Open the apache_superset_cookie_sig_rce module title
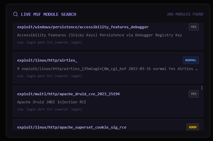Viewport: 213px width, 141px height. [72, 127]
